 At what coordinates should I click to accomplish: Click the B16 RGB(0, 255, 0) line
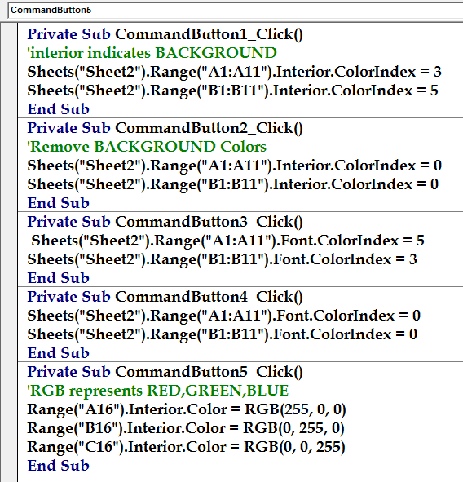pyautogui.click(x=186, y=428)
